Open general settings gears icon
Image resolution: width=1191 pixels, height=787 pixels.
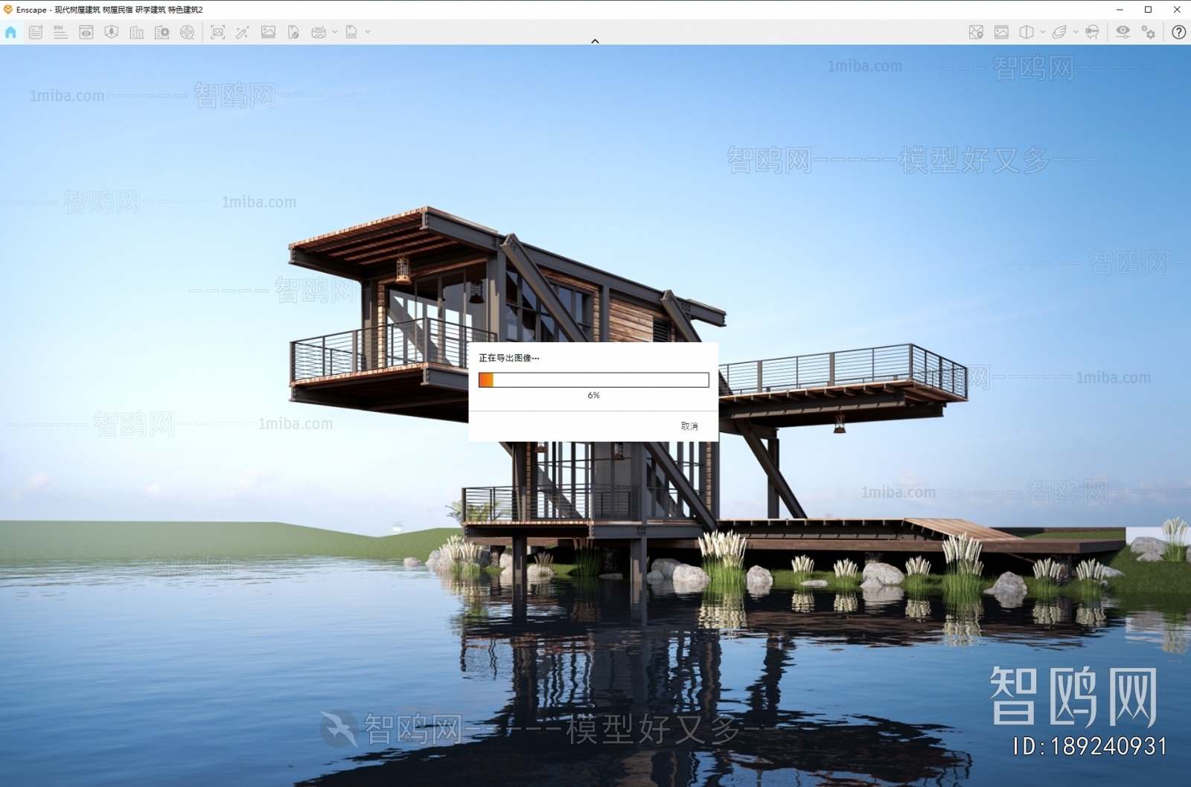click(1149, 32)
